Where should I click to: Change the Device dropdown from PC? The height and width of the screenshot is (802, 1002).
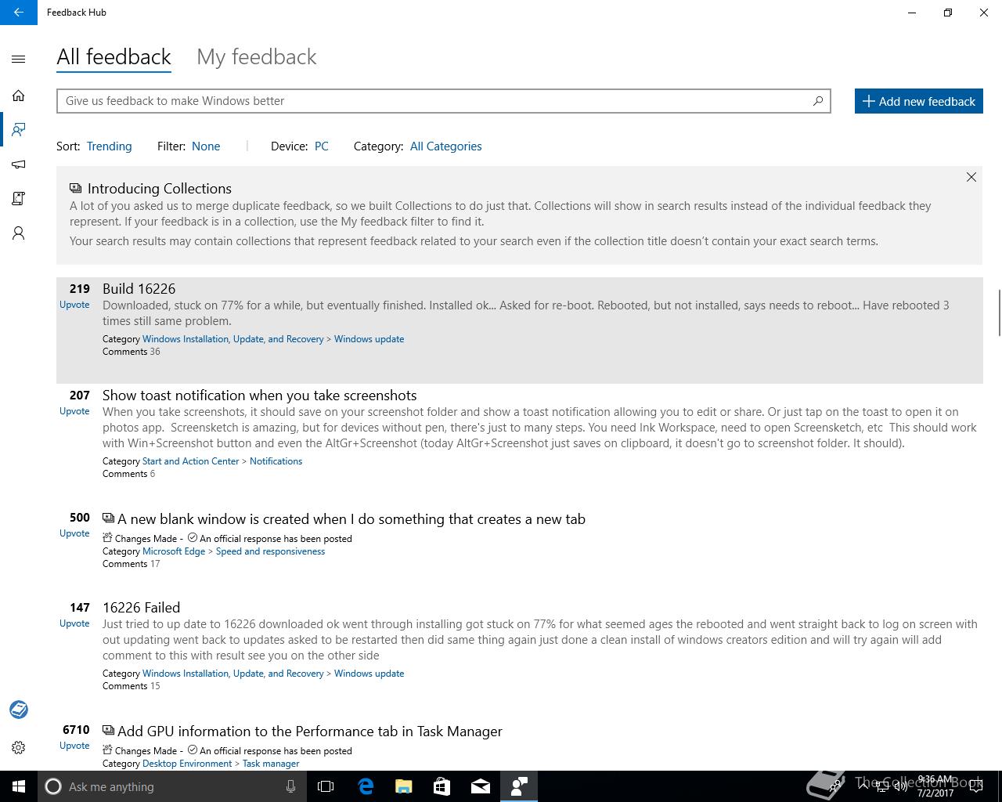tap(321, 146)
